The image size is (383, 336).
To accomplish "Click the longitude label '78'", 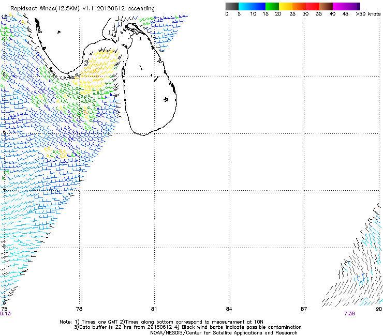I will tap(79, 309).
